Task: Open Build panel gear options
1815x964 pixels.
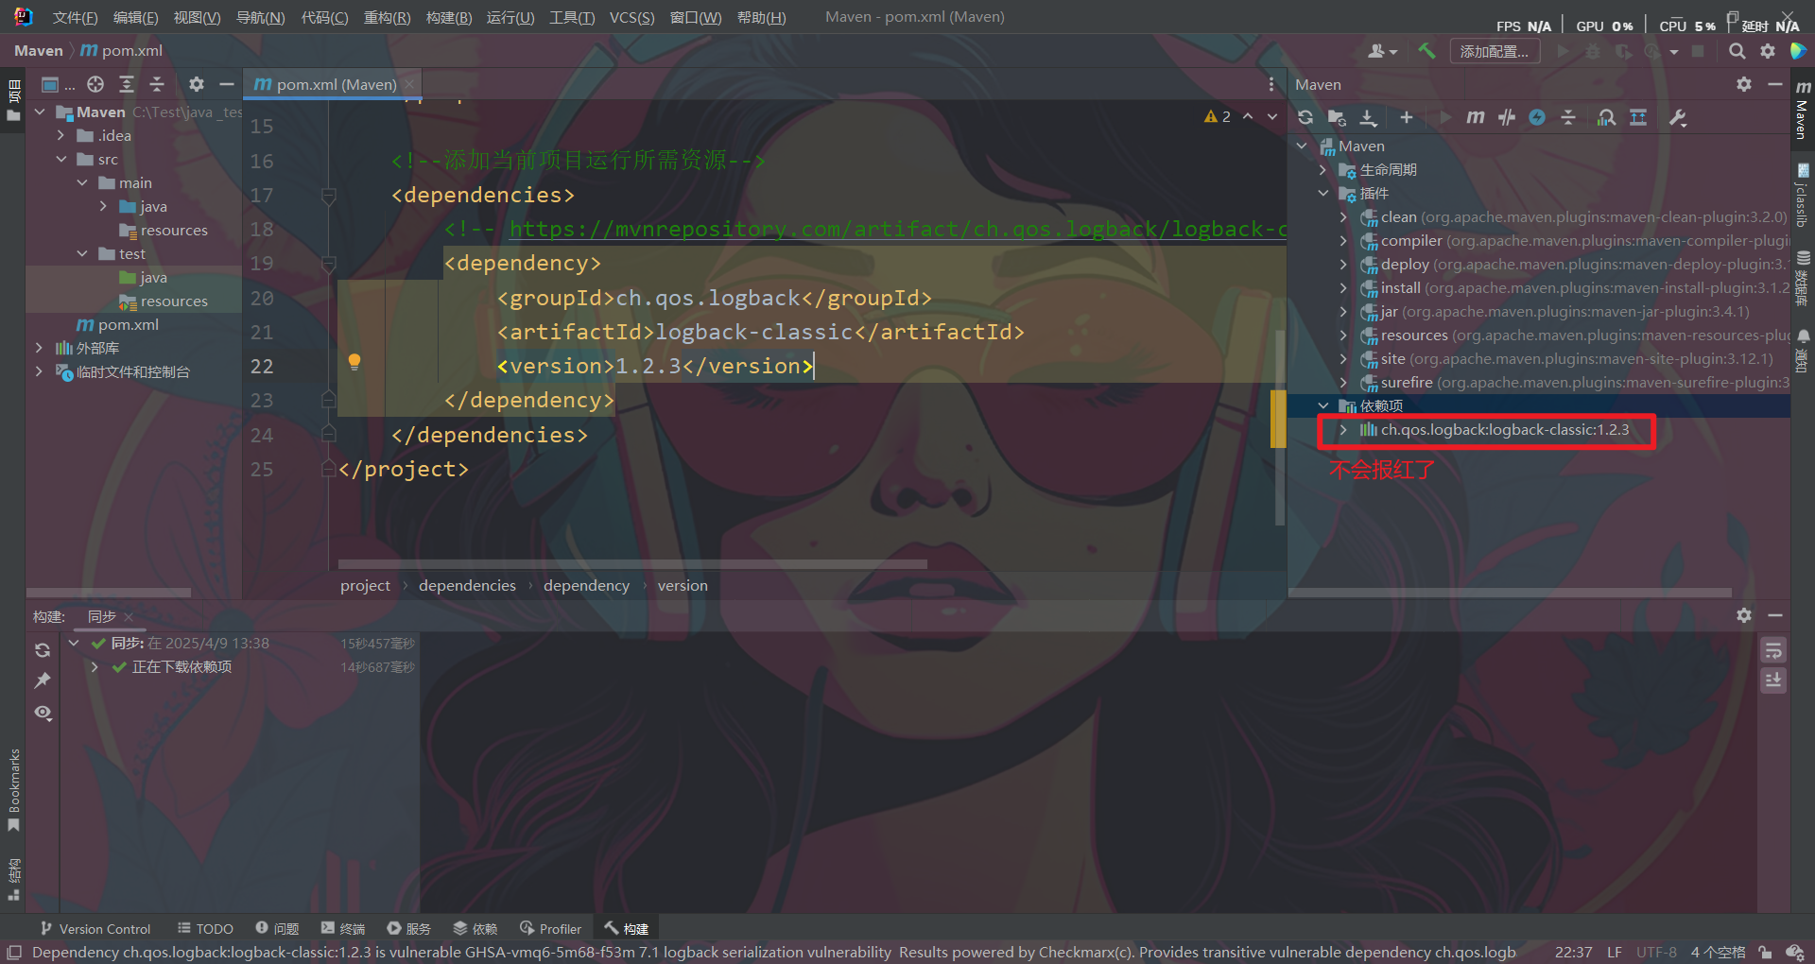Action: [x=1744, y=615]
